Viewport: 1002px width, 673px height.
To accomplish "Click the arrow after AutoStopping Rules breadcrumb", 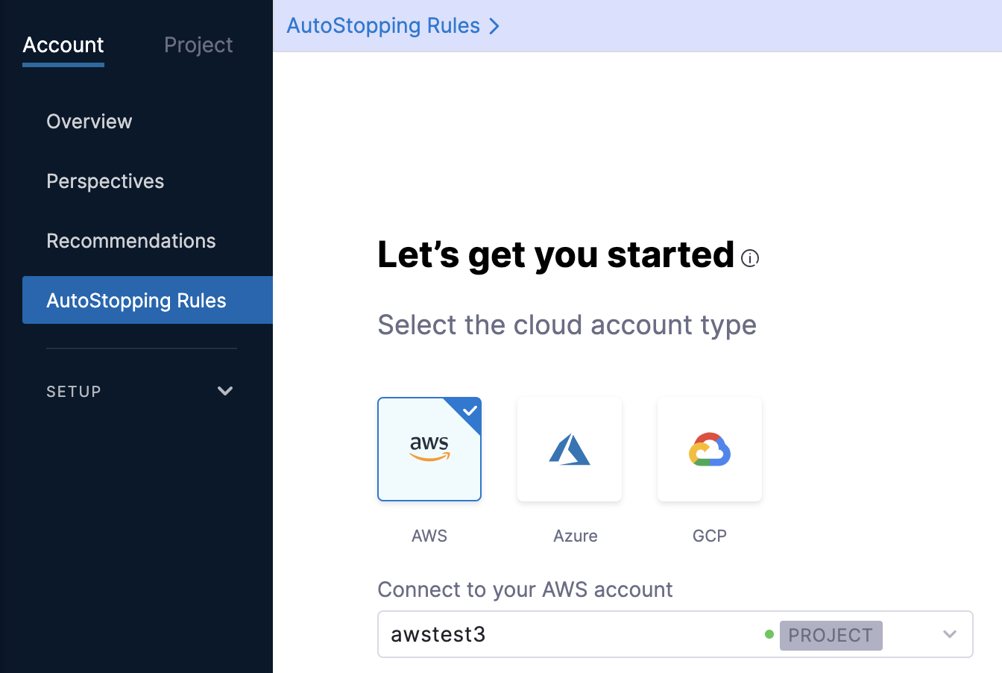I will pyautogui.click(x=494, y=26).
